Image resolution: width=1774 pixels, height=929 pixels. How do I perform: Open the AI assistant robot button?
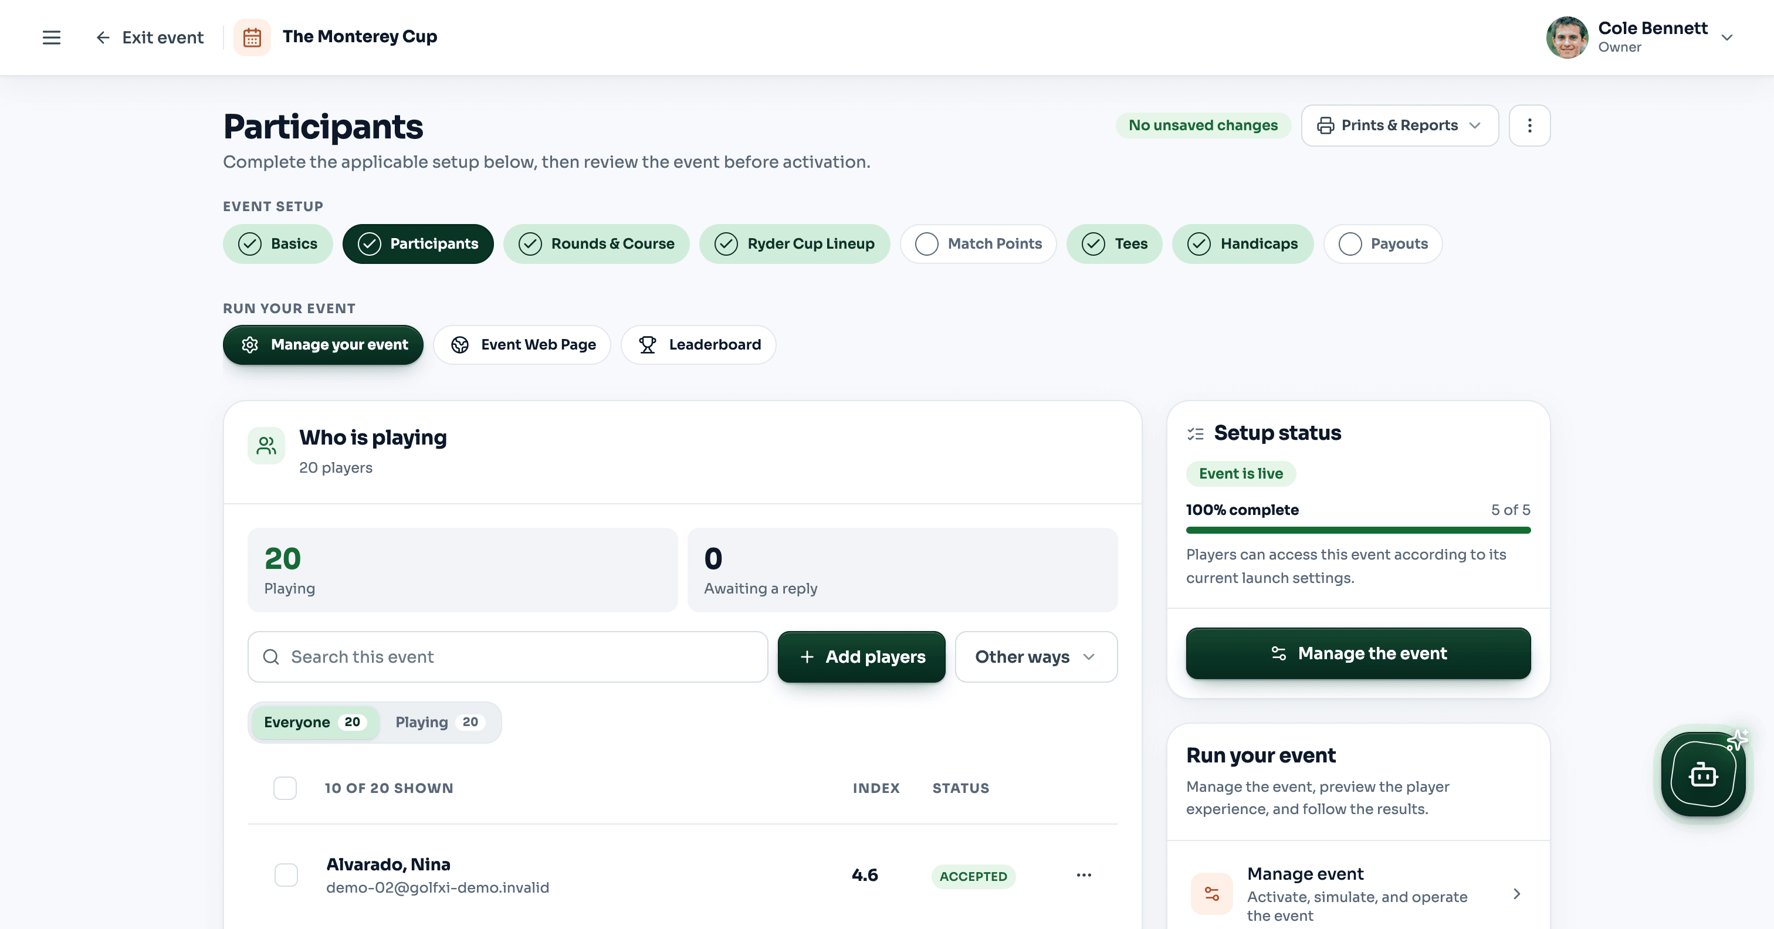pos(1703,774)
